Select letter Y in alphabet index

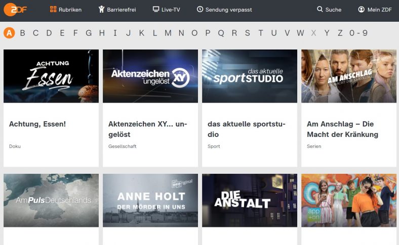(x=327, y=33)
